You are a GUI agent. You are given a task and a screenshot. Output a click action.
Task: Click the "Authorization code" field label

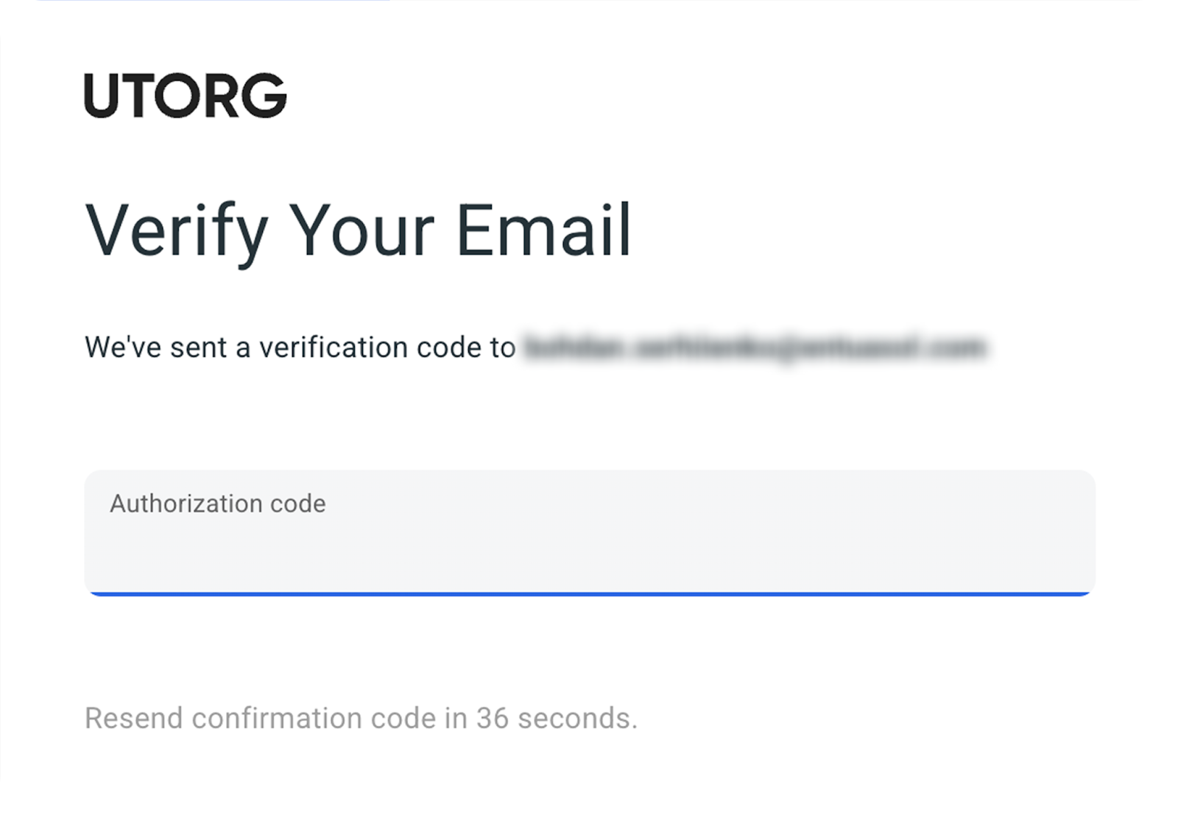coord(218,504)
